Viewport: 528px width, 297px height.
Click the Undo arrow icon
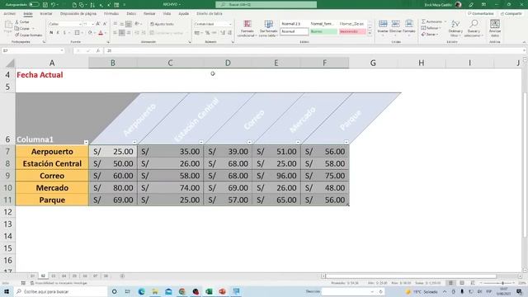53,5
